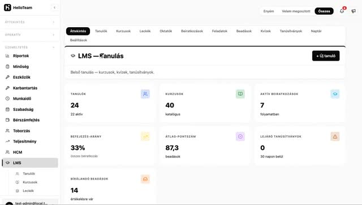The width and height of the screenshot is (362, 205).
Task: Click the graduation cap icon beside LMS title
Action: point(73,55)
